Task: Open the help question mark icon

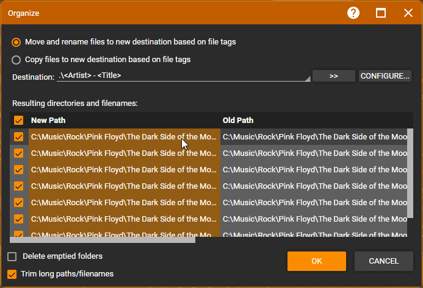Action: coord(353,13)
